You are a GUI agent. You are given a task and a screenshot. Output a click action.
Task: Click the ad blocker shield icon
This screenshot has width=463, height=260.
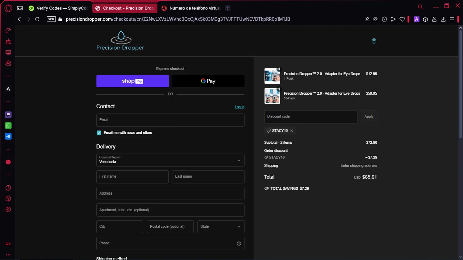384,19
